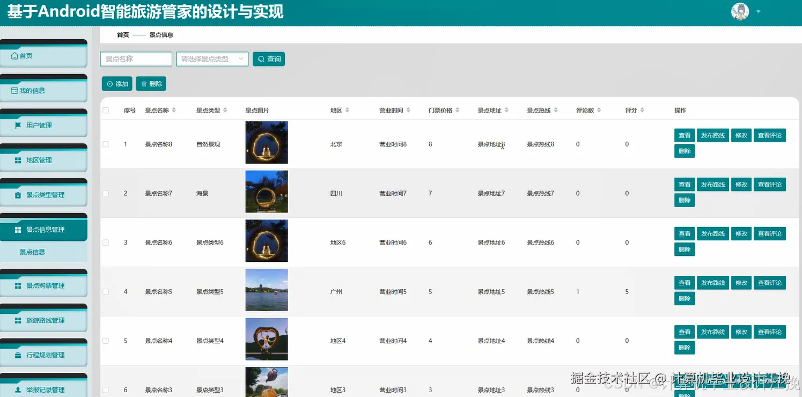The height and width of the screenshot is (397, 802).
Task: Click 修改 button for 景点名称8
Action: tap(741, 135)
